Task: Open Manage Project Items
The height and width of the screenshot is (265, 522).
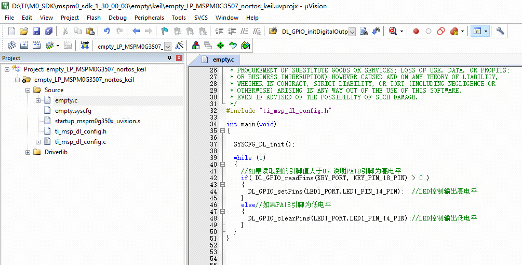Action: 196,46
